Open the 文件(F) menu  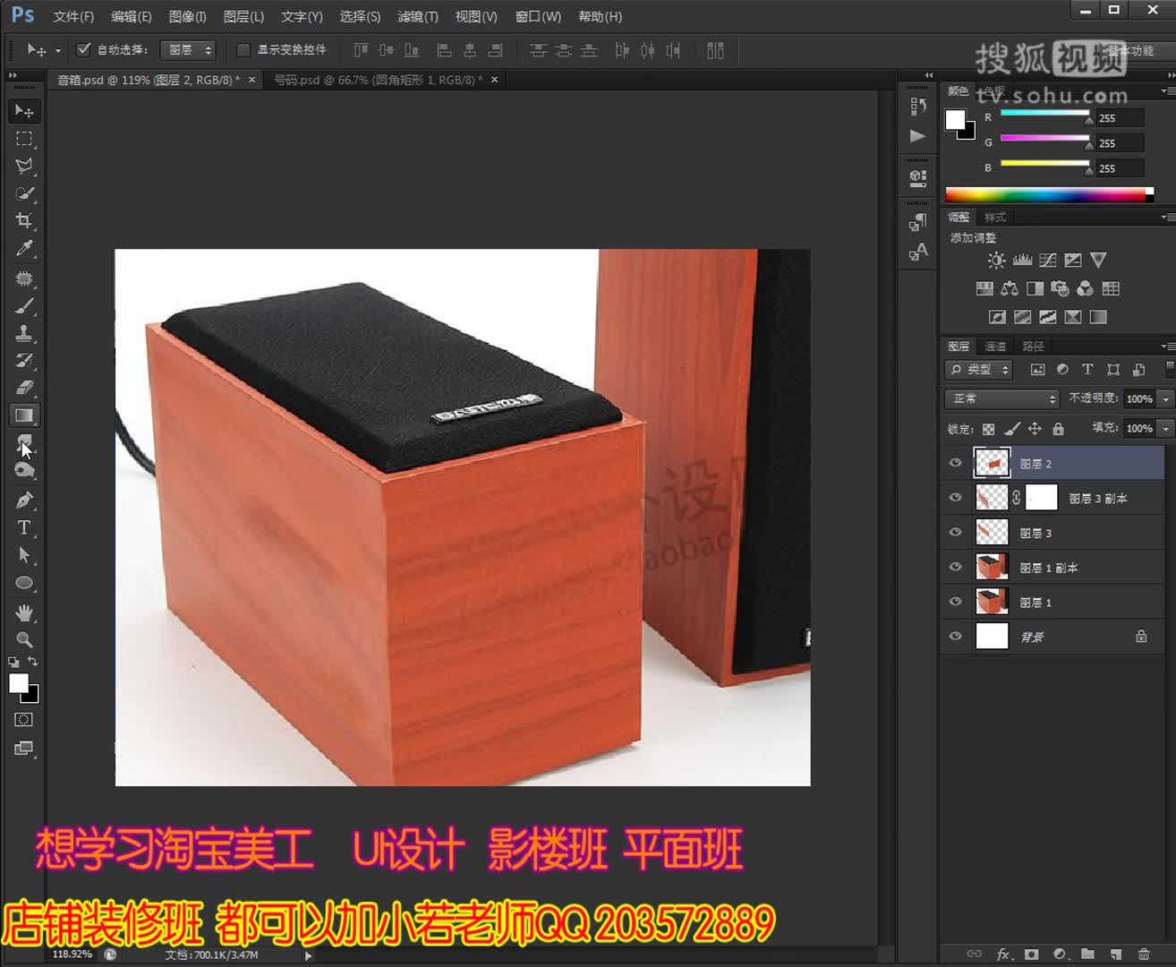73,16
